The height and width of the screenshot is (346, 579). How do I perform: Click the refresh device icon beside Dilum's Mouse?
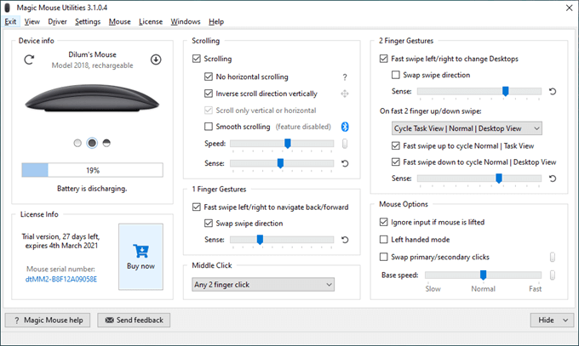[29, 60]
